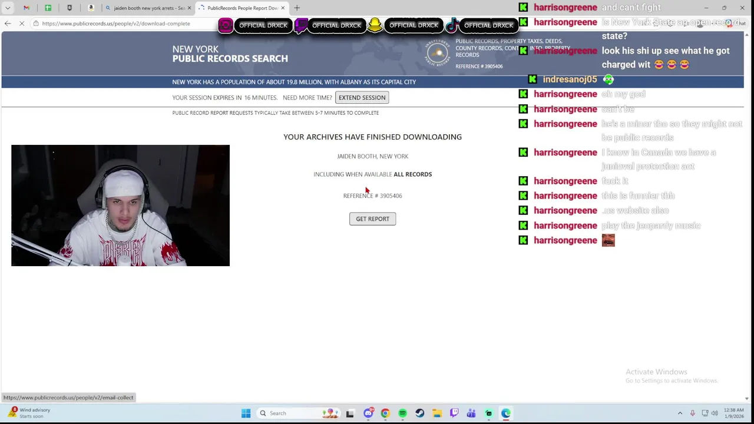The height and width of the screenshot is (424, 754).
Task: Open Twitch app from the taskbar
Action: pos(454,413)
